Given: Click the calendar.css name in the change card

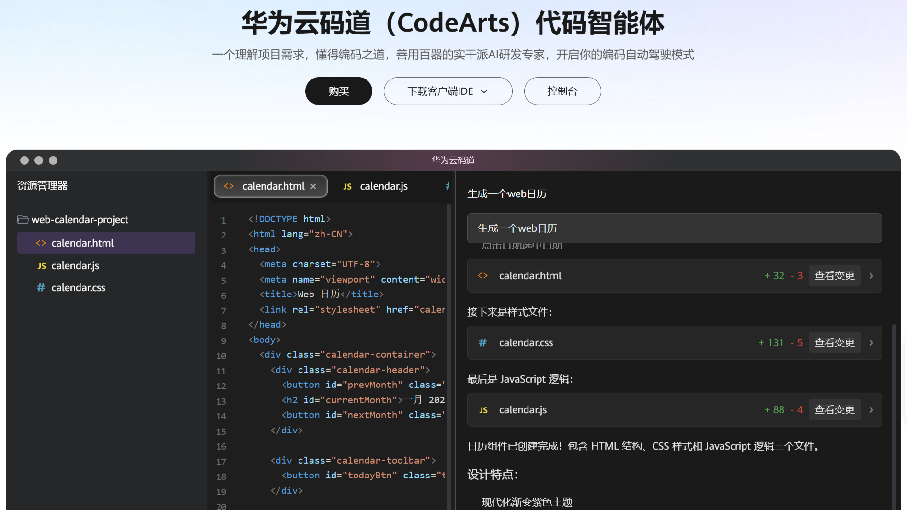Looking at the screenshot, I should click(x=526, y=342).
